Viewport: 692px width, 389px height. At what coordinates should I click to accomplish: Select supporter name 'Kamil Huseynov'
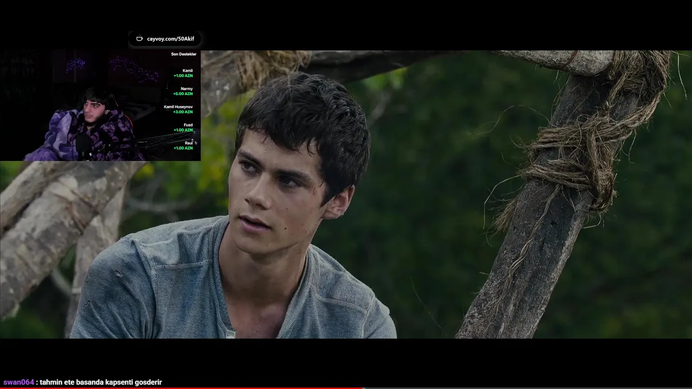pos(178,107)
